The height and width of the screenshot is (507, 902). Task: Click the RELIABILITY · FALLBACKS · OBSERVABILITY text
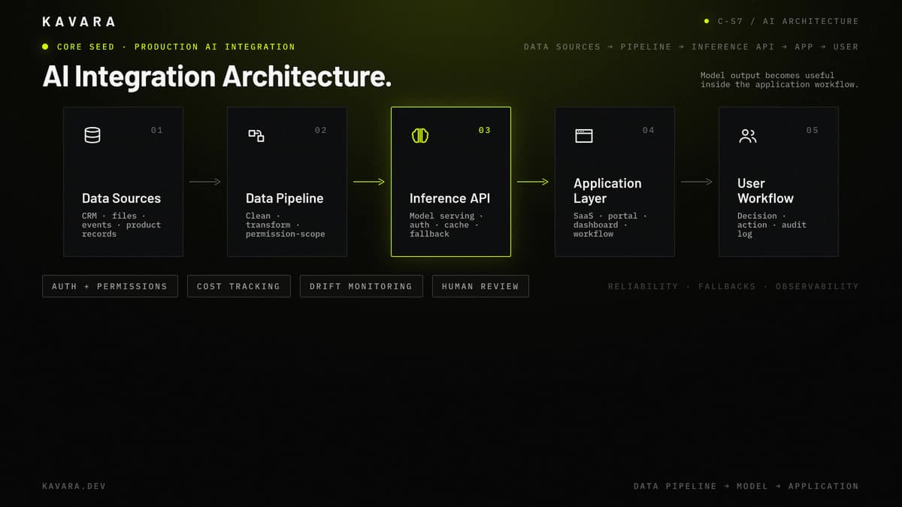[x=733, y=286]
